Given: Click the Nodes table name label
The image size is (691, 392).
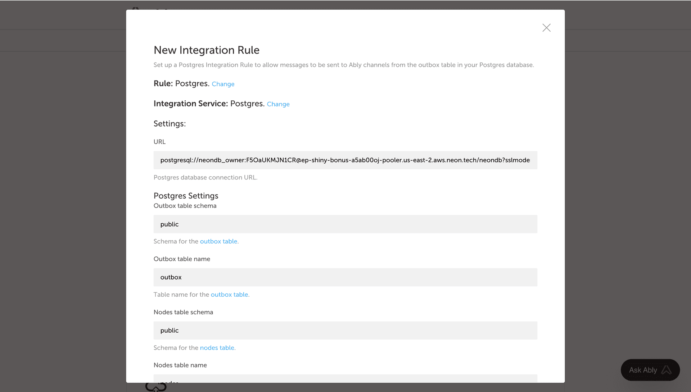Looking at the screenshot, I should tap(180, 365).
